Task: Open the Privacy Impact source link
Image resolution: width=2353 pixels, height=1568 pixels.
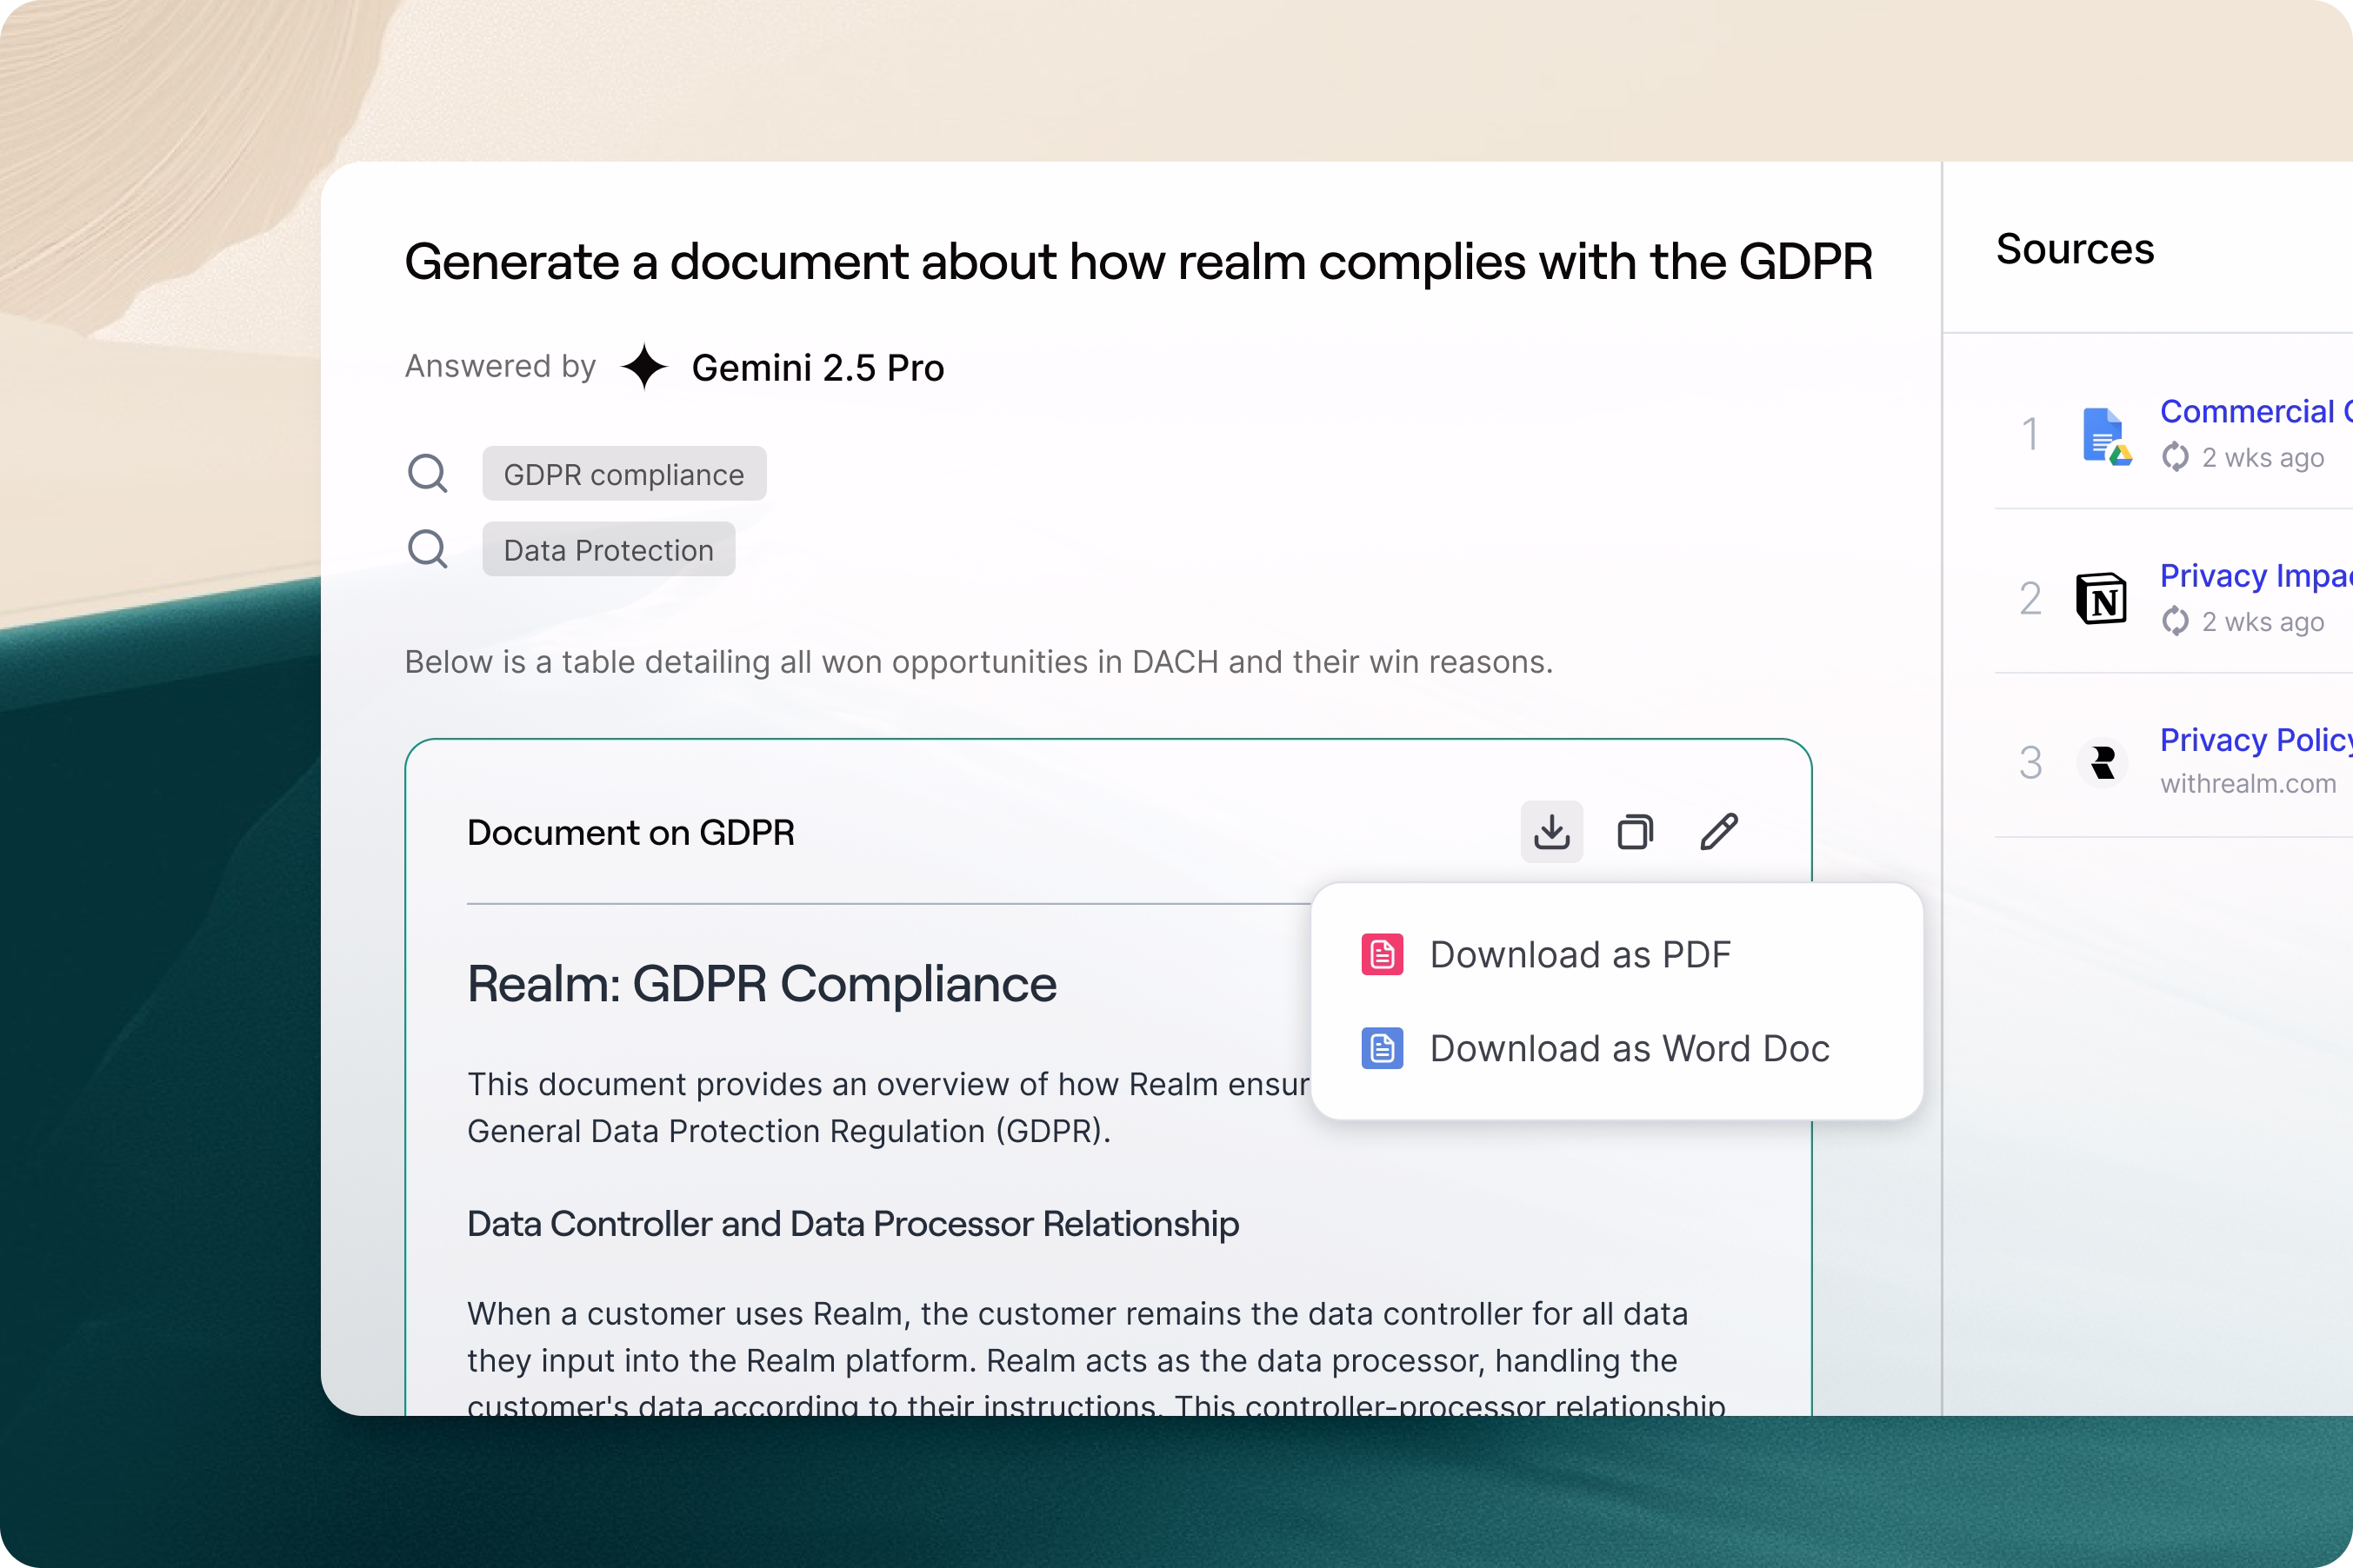Action: [2253, 576]
